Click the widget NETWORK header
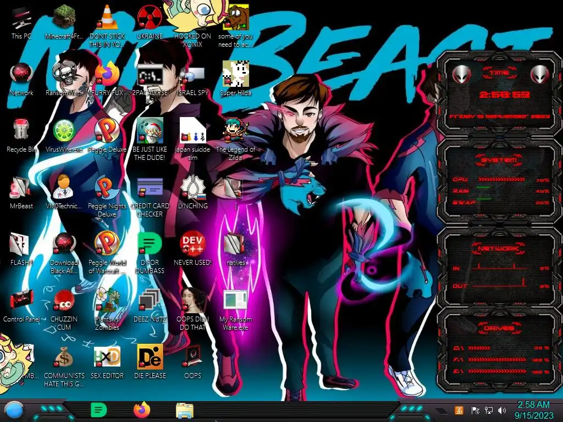Viewport: 563px width, 422px height. [499, 248]
